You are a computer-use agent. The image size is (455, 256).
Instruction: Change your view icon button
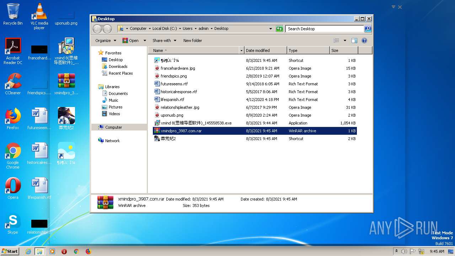(336, 41)
